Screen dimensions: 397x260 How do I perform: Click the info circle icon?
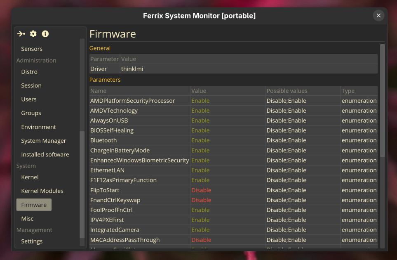tap(45, 34)
